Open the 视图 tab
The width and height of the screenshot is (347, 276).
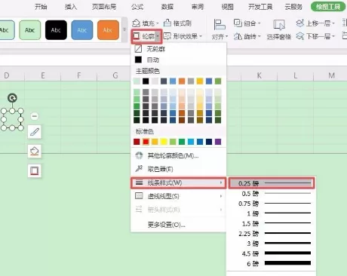tap(228, 7)
